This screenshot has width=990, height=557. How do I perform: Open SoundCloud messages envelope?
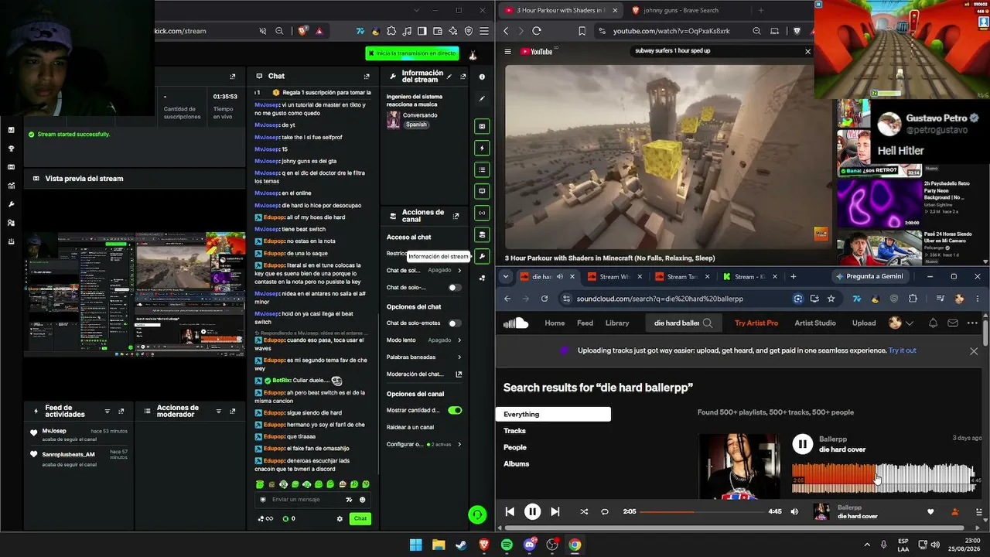(x=953, y=323)
